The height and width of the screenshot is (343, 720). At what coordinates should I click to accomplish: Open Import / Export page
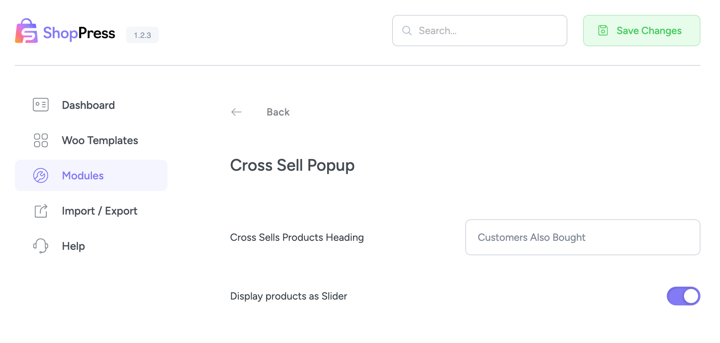click(99, 211)
